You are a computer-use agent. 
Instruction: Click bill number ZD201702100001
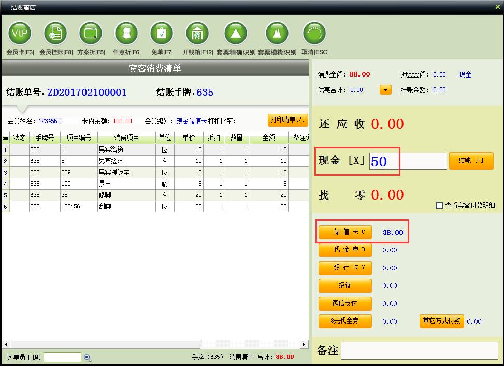(x=87, y=93)
